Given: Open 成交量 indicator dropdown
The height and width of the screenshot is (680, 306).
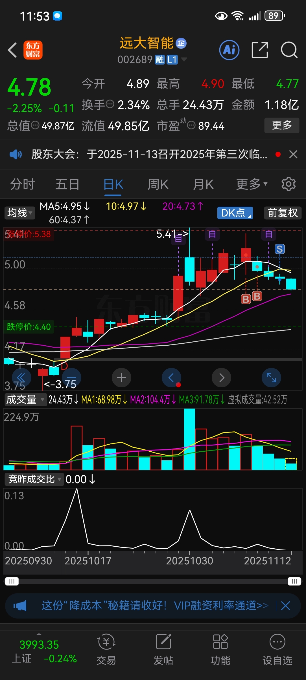Looking at the screenshot, I should point(25,399).
